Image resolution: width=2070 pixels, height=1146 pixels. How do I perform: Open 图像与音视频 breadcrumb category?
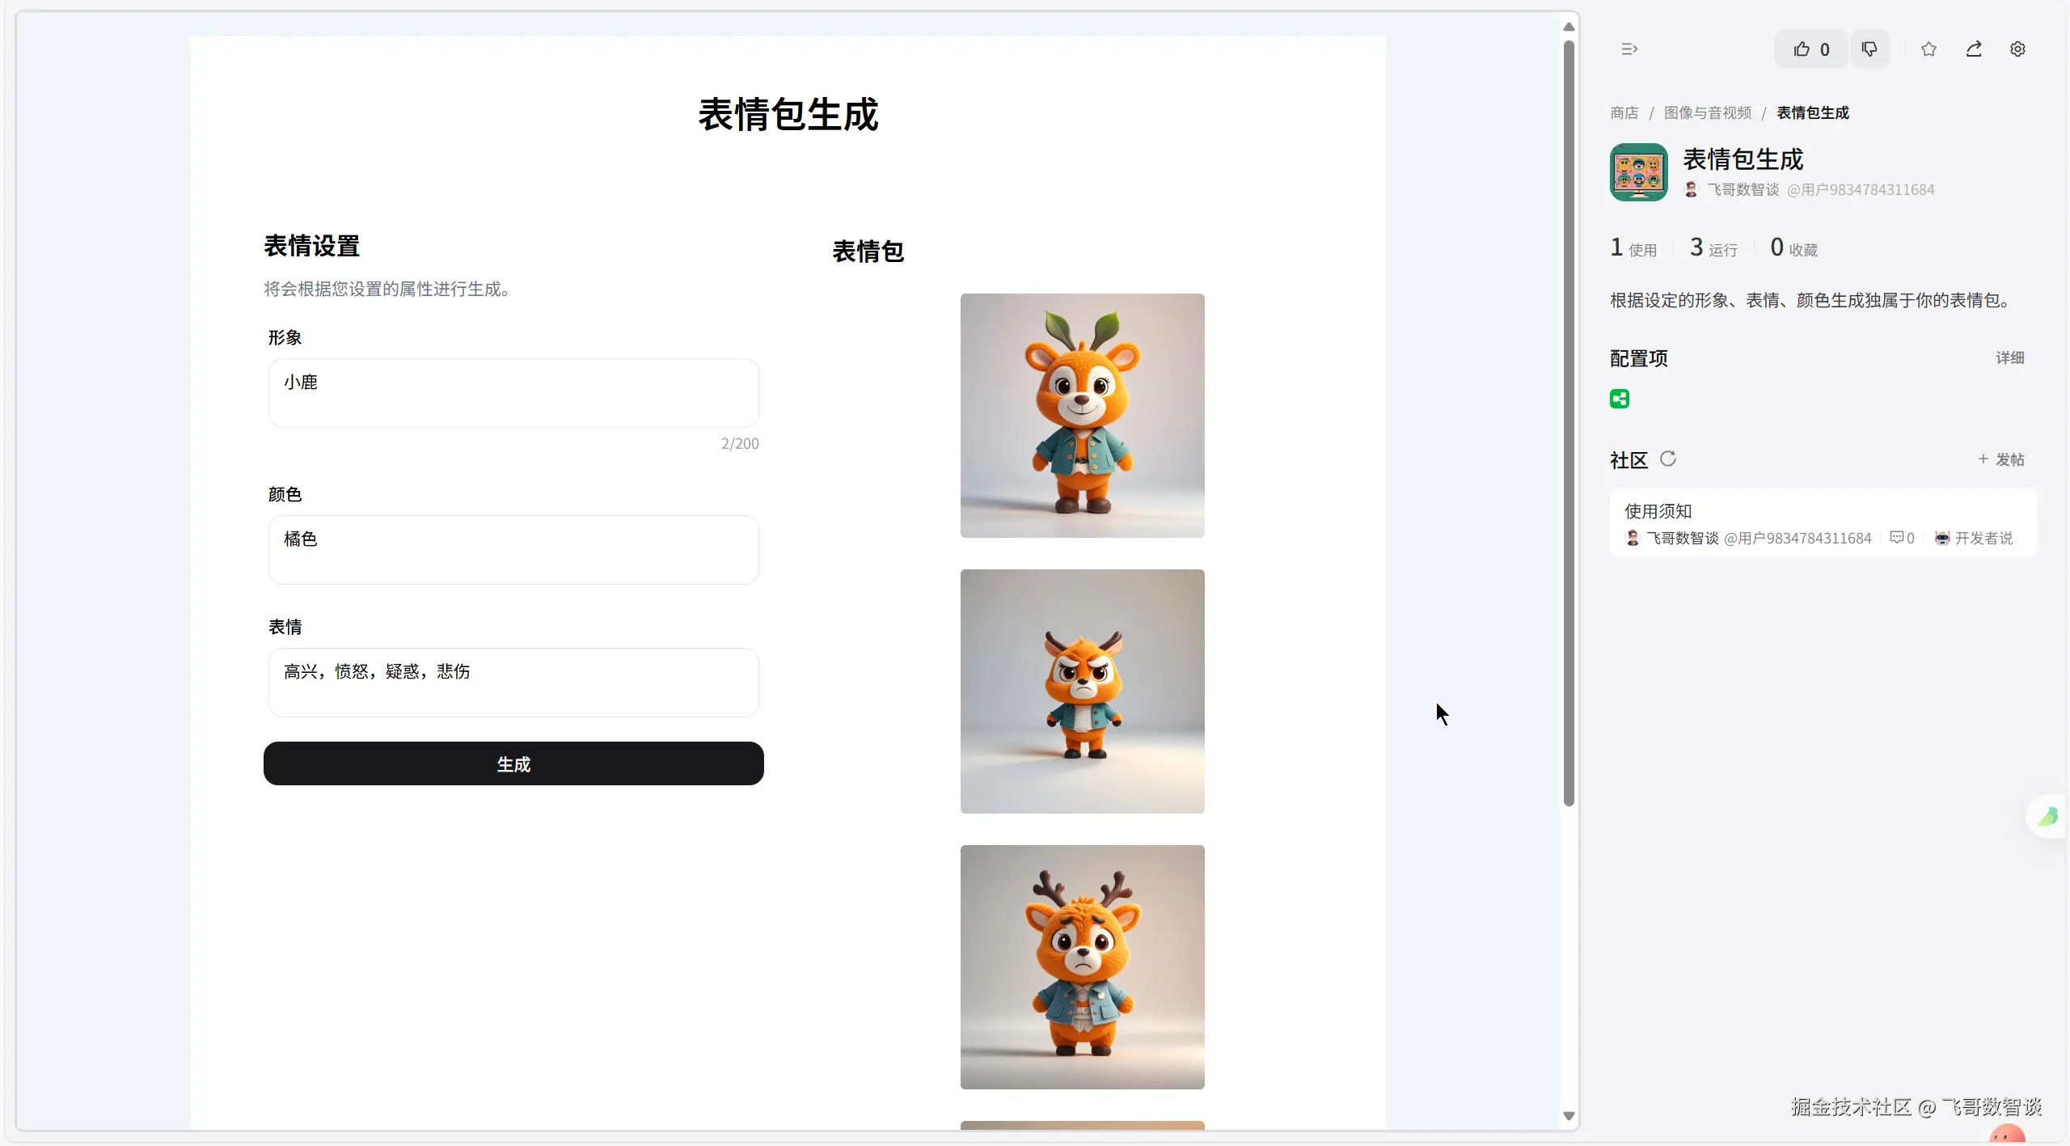click(1707, 112)
